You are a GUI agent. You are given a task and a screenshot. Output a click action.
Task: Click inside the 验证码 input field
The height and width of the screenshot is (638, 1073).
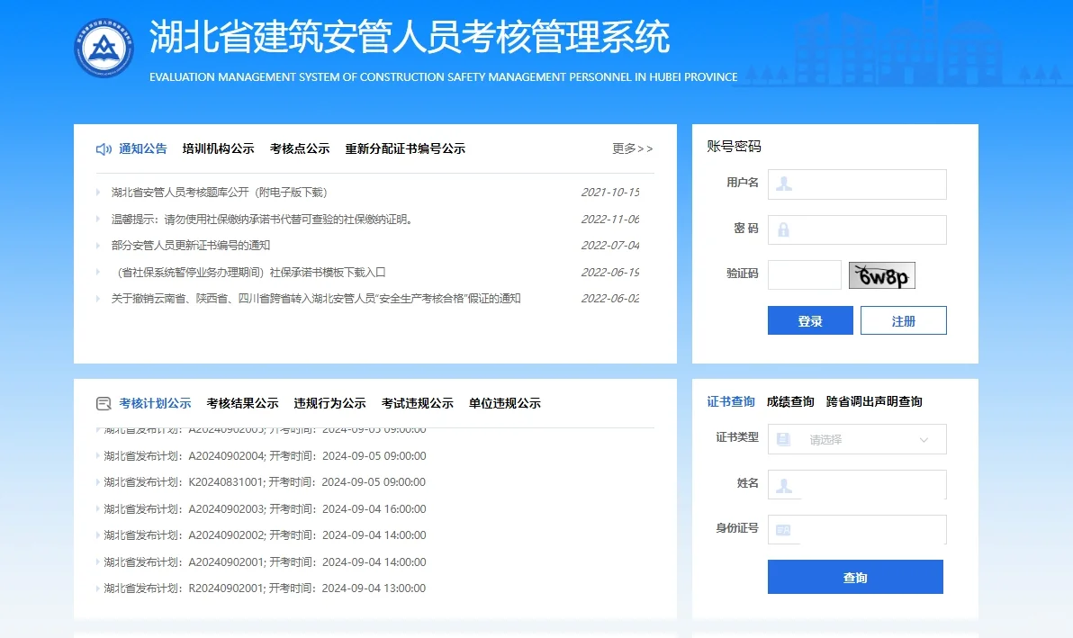tap(804, 275)
